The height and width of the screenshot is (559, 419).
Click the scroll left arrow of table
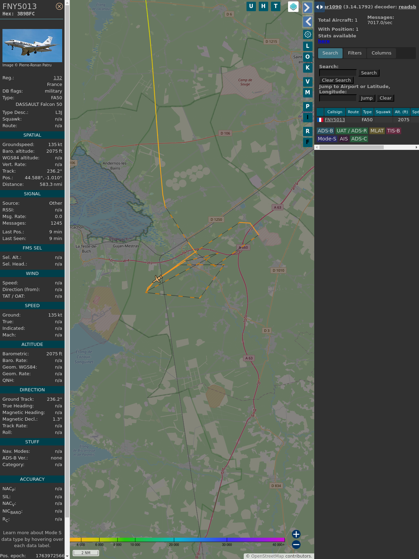317,147
